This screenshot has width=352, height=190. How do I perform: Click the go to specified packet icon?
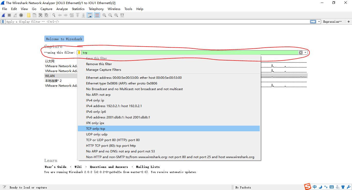[72, 15]
